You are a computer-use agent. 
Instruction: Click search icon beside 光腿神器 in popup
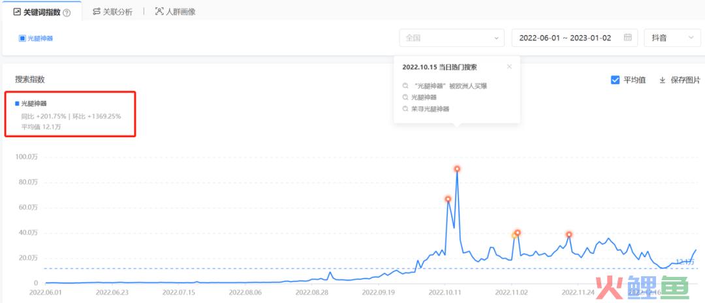(x=406, y=97)
